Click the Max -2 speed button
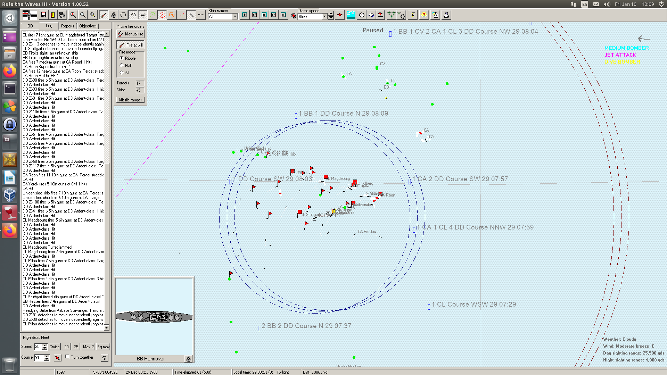Viewport: 667px width, 375px height. (89, 347)
